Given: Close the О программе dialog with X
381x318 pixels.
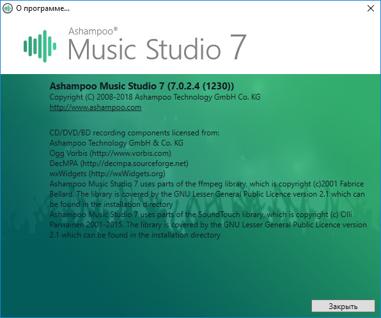Looking at the screenshot, I should tap(371, 8).
